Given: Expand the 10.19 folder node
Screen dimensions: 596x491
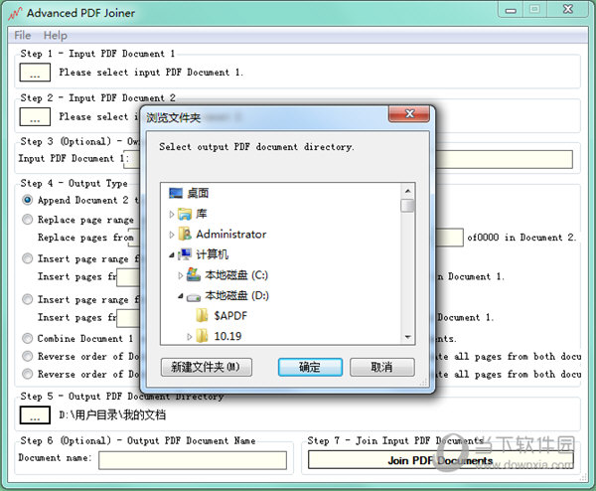Looking at the screenshot, I should tap(190, 337).
